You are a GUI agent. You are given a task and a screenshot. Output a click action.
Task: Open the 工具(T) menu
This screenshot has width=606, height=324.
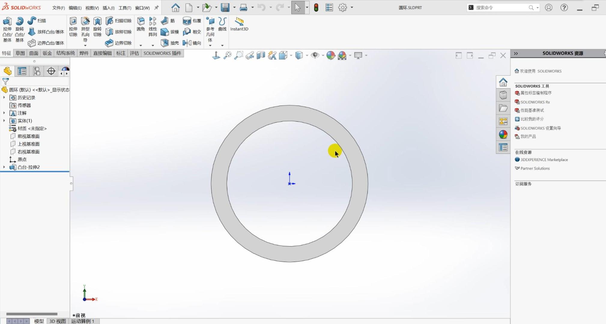coord(125,8)
